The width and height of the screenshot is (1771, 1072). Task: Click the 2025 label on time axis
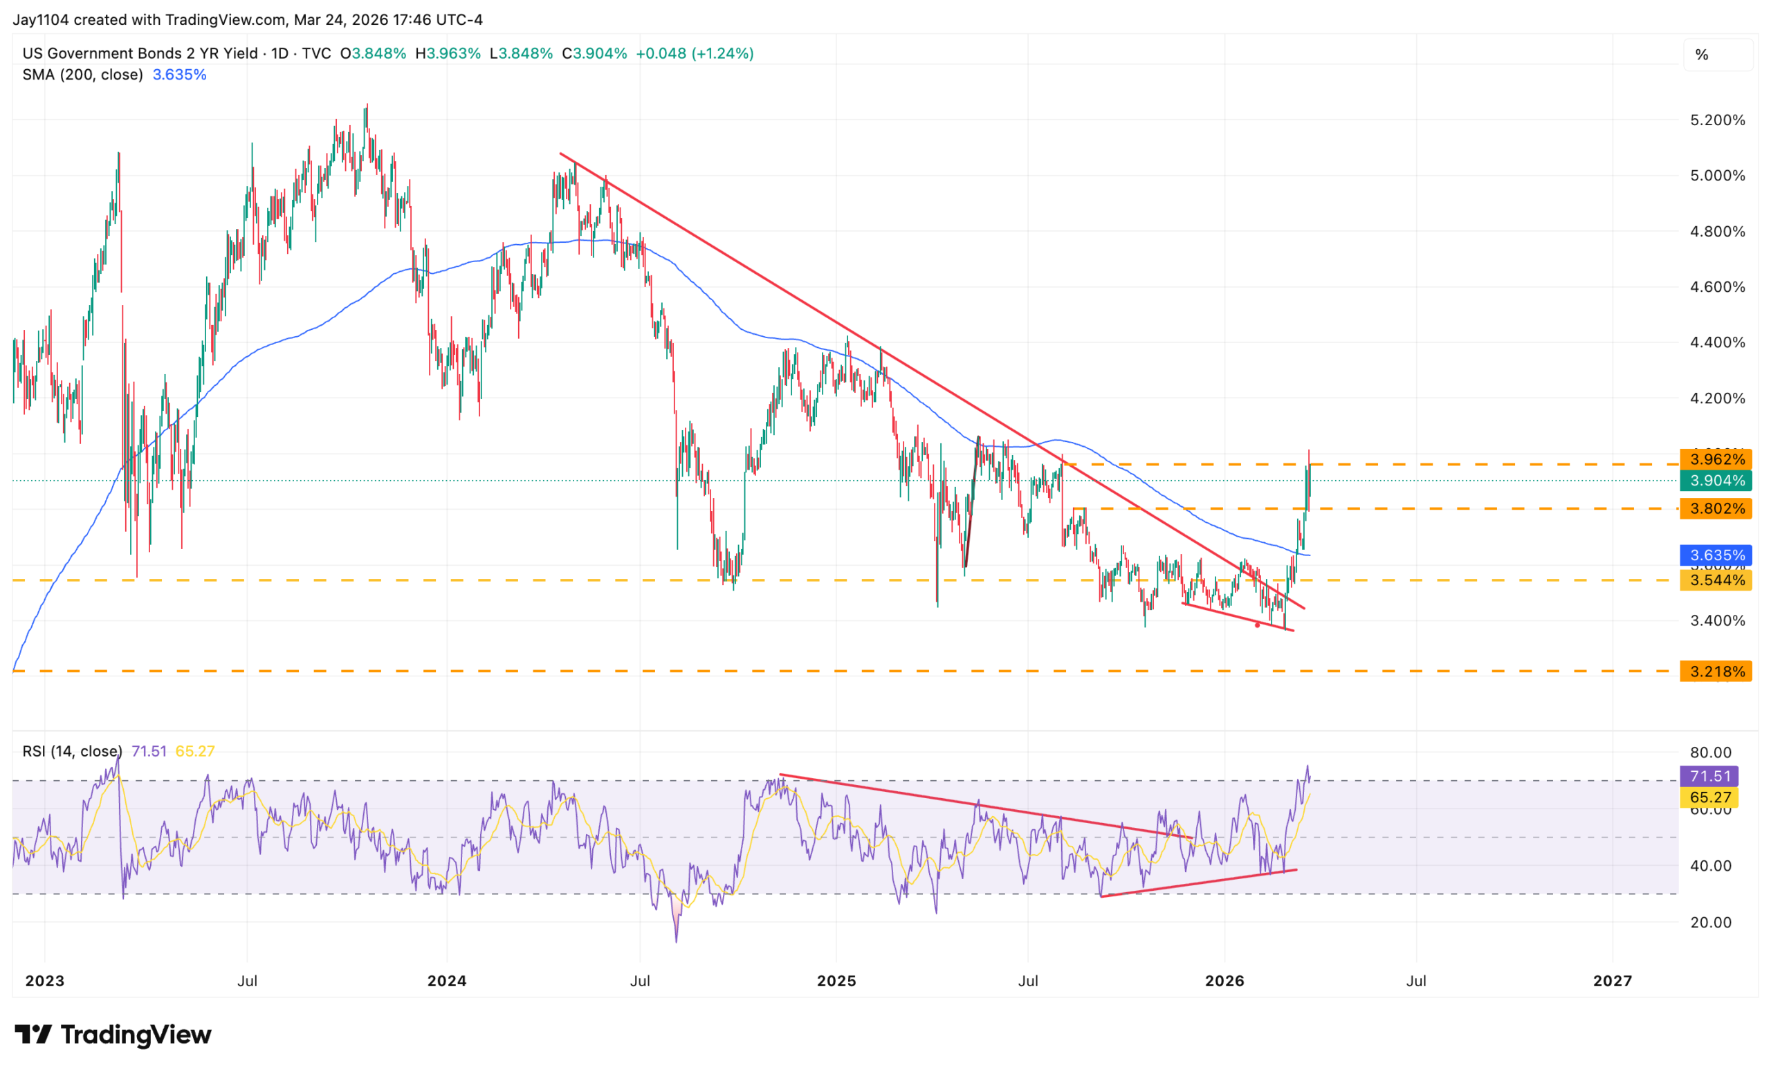point(836,981)
